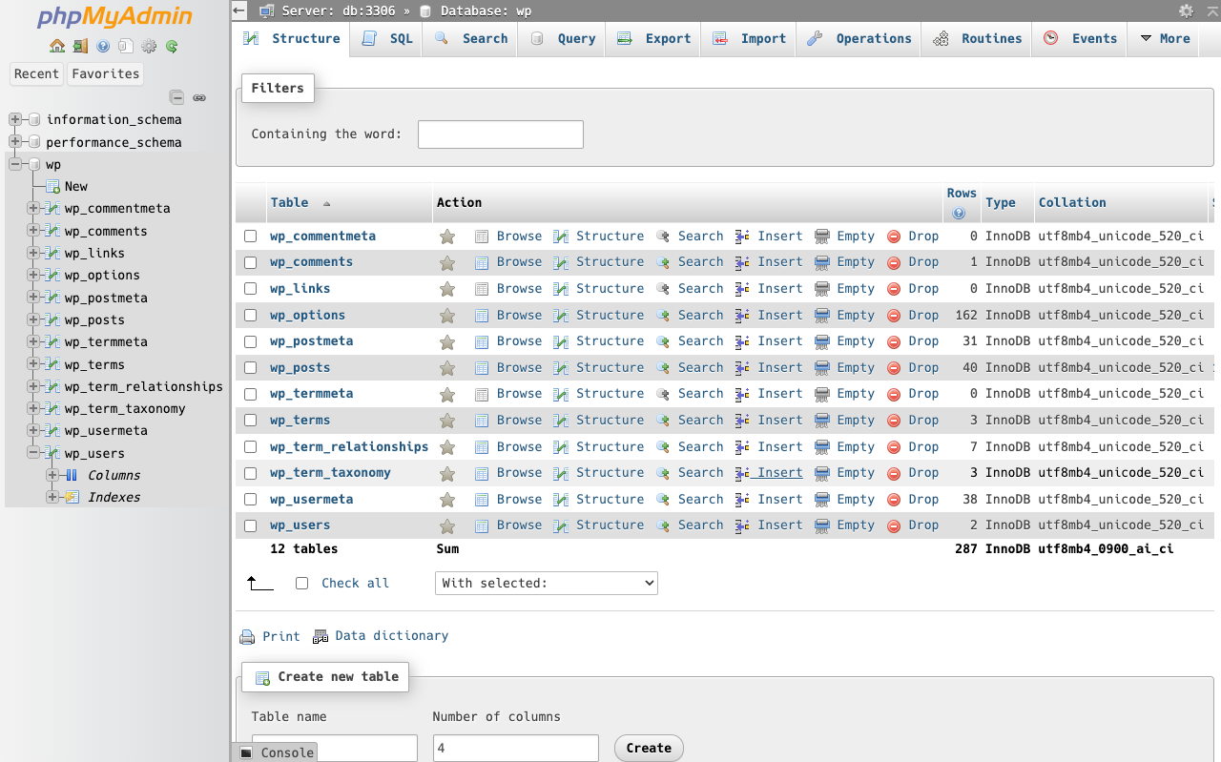This screenshot has height=762, width=1221.
Task: Click Empty icon for wp_postmeta
Action: (822, 341)
